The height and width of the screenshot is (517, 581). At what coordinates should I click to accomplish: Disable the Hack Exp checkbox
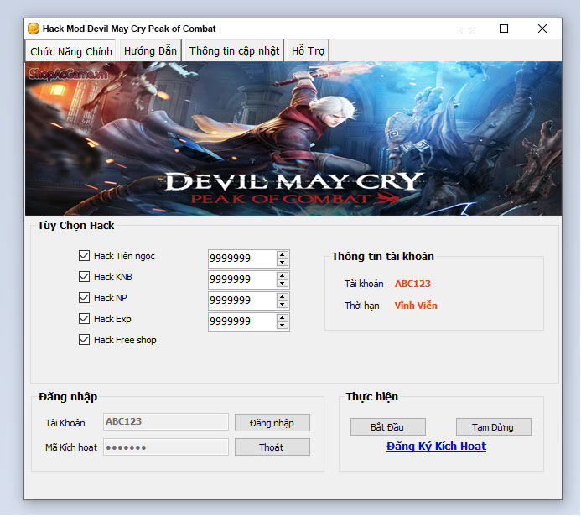pyautogui.click(x=84, y=319)
